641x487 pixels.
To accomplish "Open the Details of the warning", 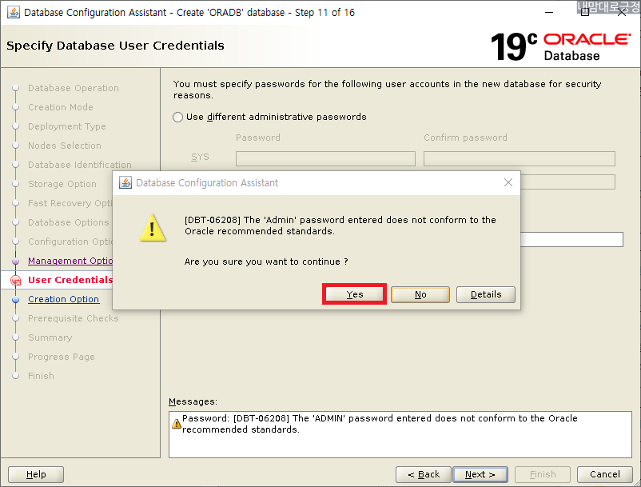I will click(486, 294).
